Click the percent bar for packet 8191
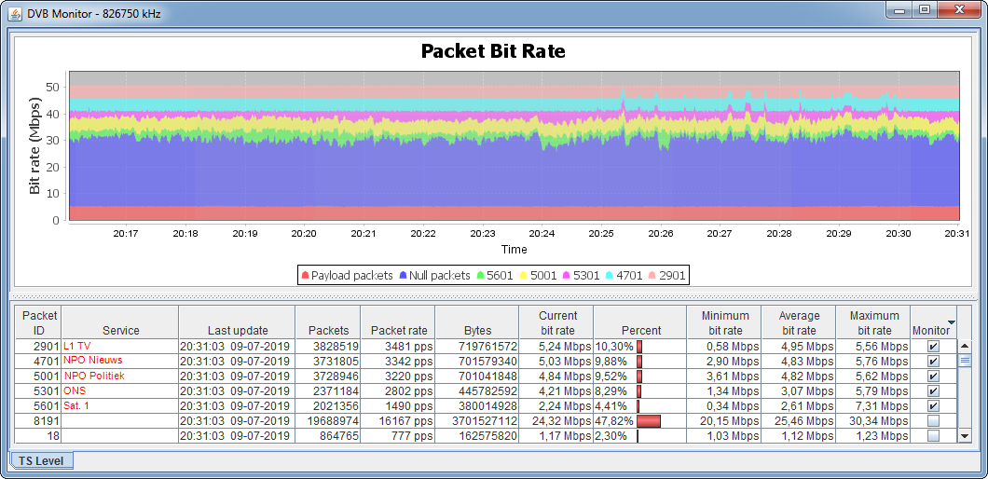988x479 pixels. pos(649,421)
